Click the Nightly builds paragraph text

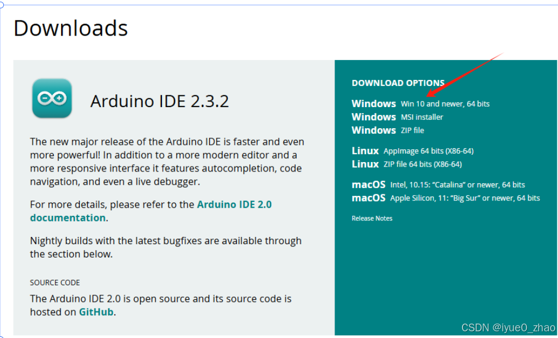tap(166, 247)
